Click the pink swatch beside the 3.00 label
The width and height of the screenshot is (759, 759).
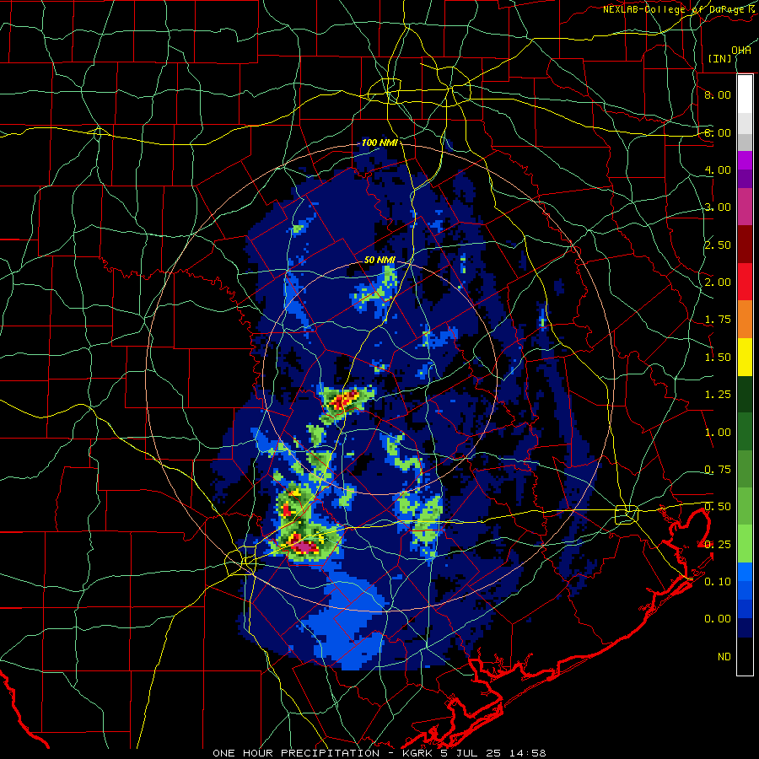pyautogui.click(x=745, y=207)
